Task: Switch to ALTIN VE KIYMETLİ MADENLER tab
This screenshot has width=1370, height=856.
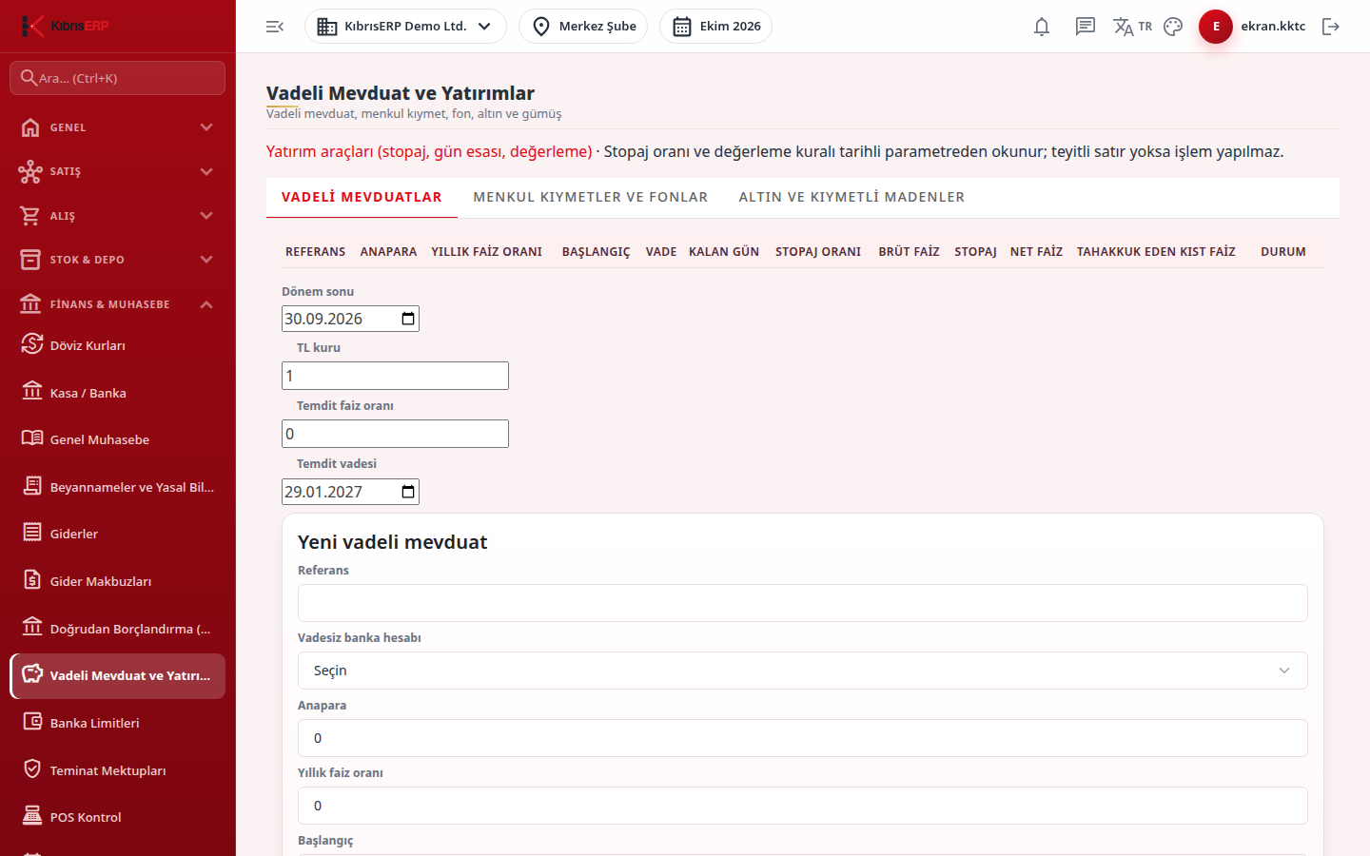Action: 851,197
